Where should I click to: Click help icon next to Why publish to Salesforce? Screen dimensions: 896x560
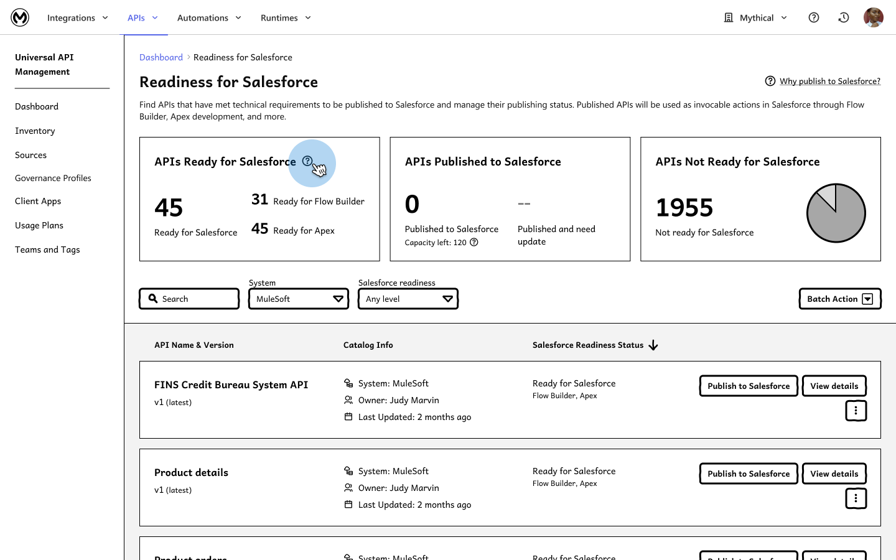770,81
